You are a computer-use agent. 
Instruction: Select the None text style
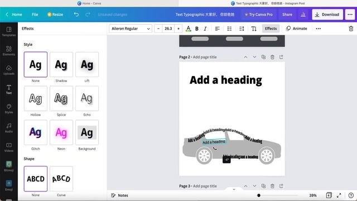click(x=36, y=65)
